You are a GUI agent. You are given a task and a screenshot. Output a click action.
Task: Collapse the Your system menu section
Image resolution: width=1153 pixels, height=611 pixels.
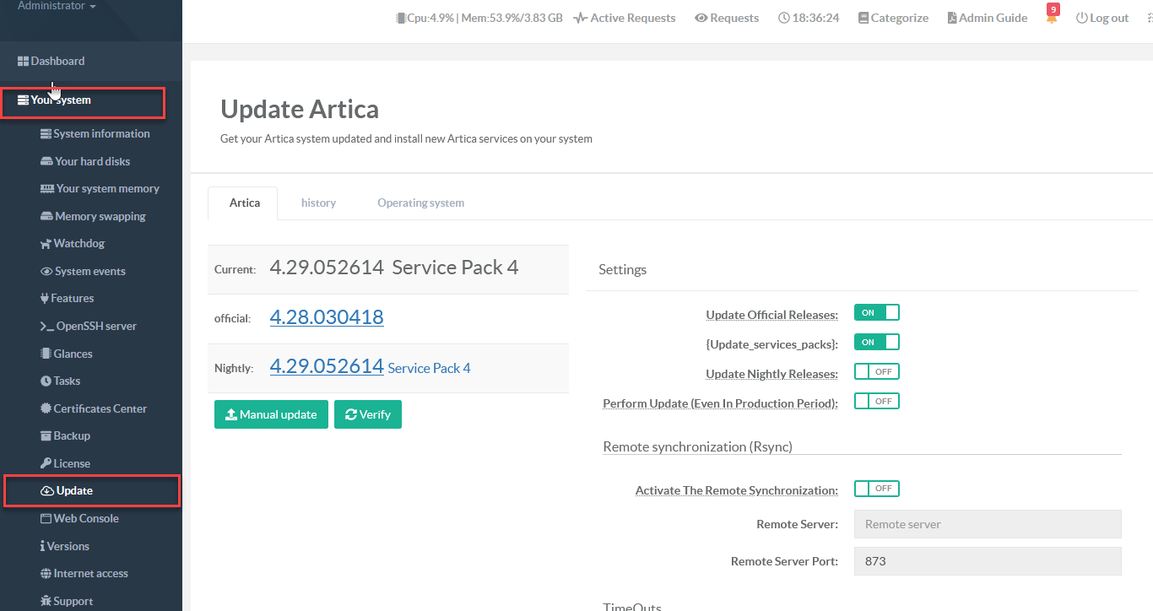[x=61, y=100]
